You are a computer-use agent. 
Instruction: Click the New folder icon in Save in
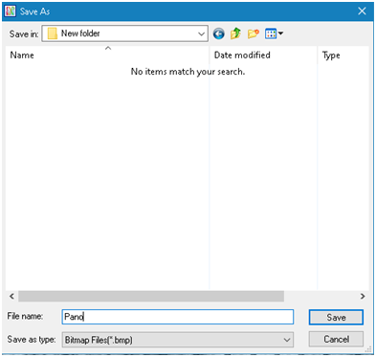pyautogui.click(x=53, y=33)
